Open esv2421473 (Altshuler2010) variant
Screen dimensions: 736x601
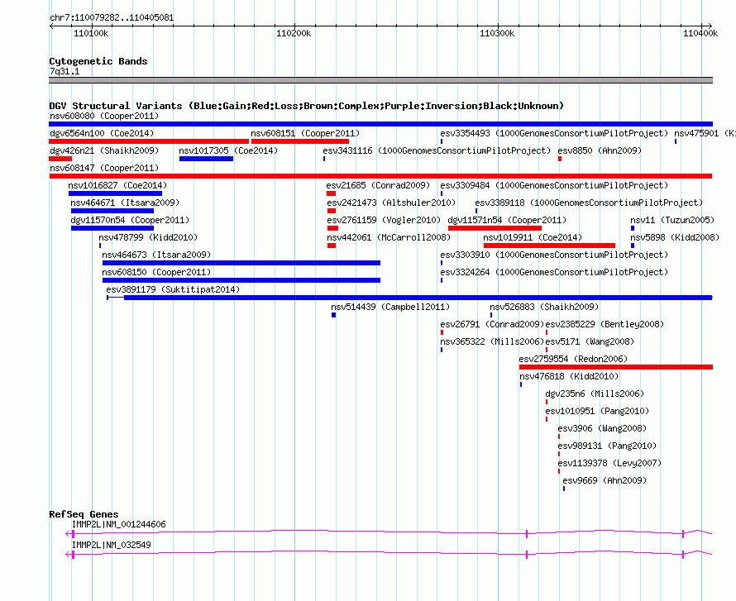point(391,203)
